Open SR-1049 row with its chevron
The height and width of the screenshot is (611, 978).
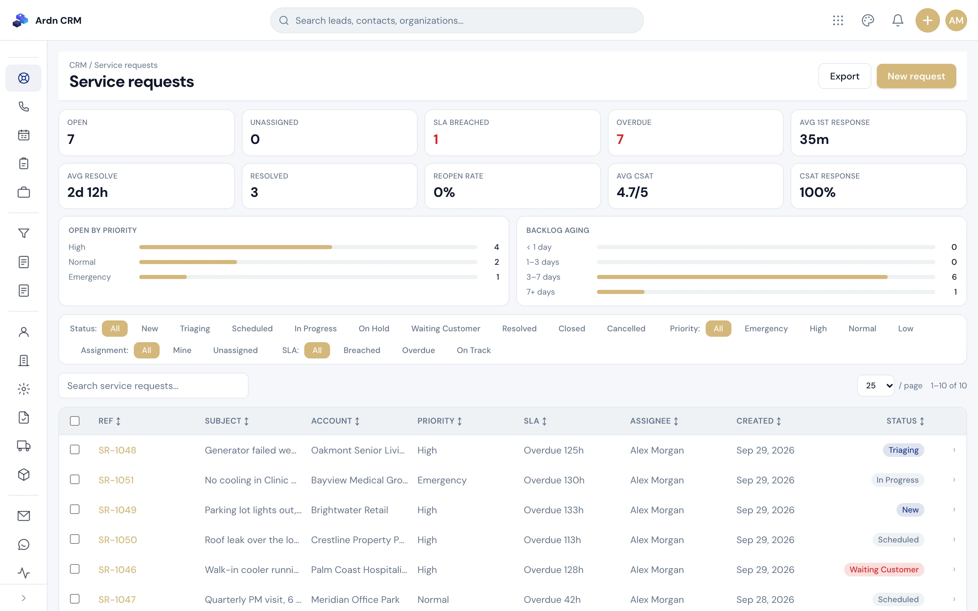pos(954,510)
